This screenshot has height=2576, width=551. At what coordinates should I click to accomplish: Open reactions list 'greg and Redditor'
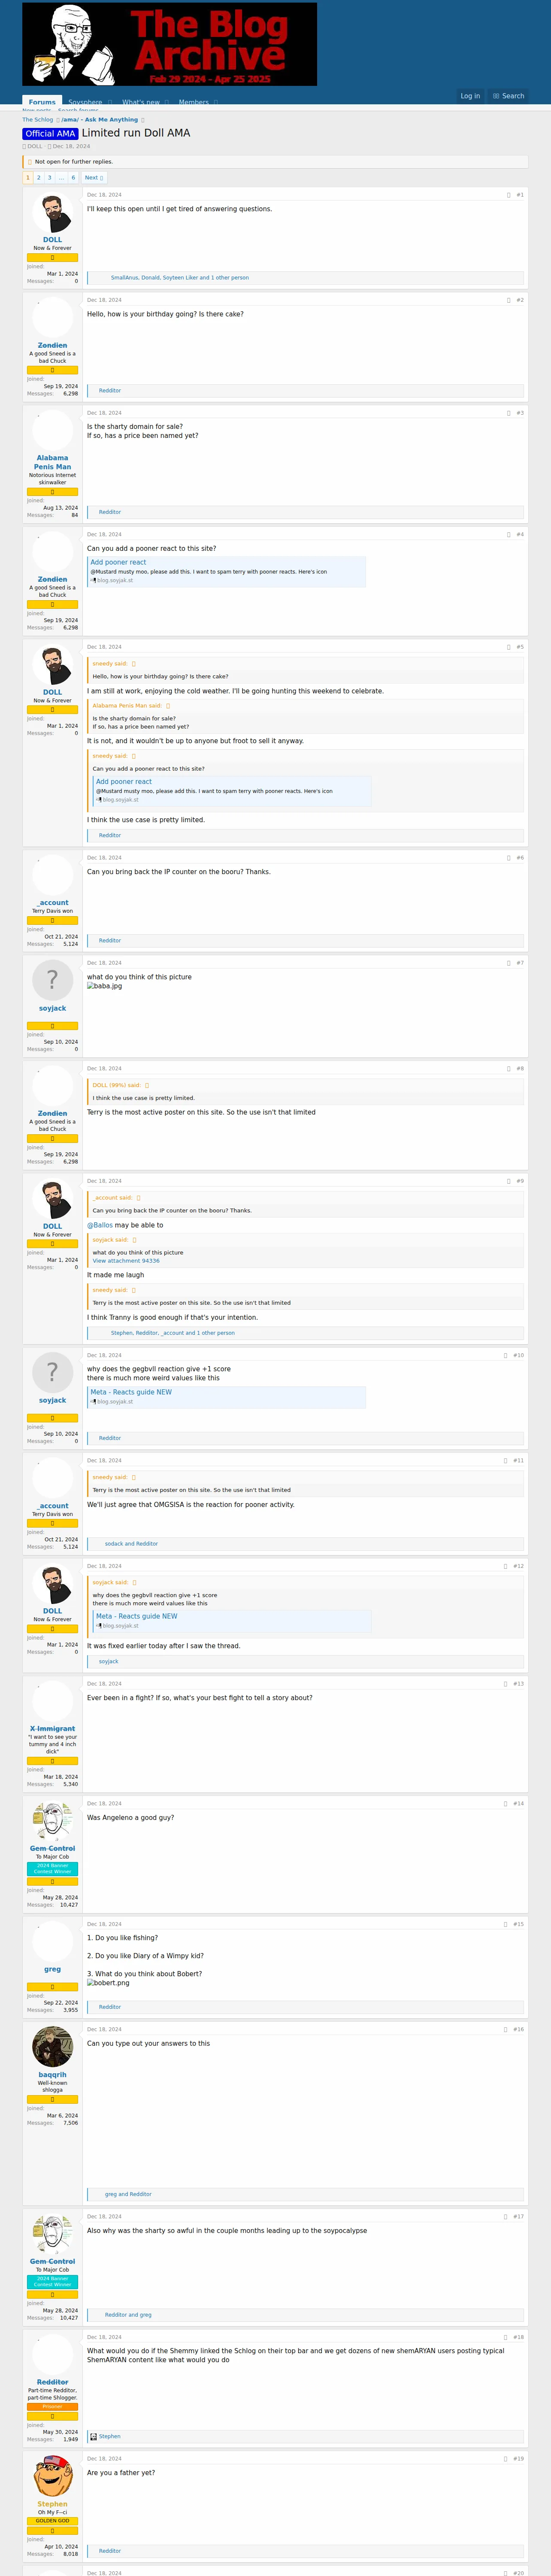[128, 2194]
